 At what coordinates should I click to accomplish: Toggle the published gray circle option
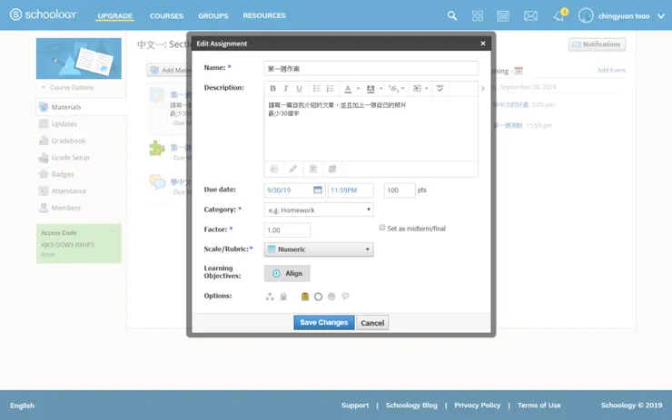pyautogui.click(x=331, y=297)
